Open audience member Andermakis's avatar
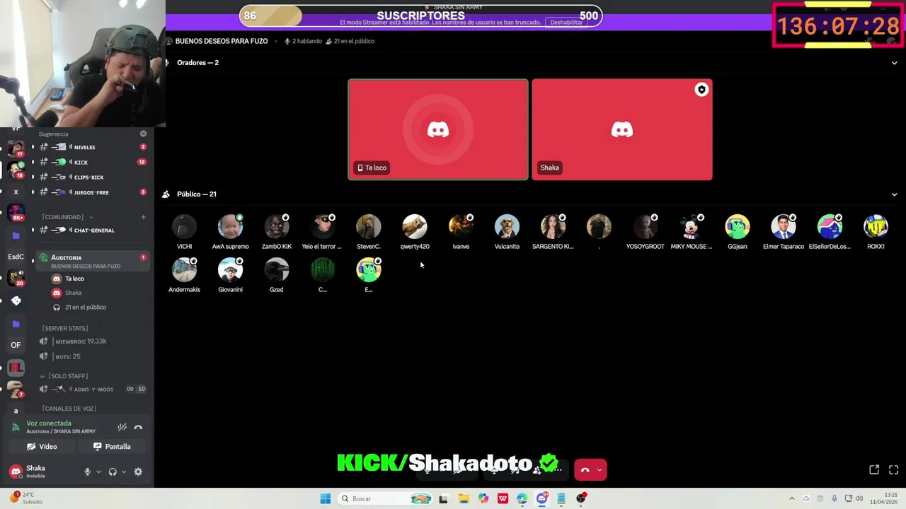The height and width of the screenshot is (509, 906). [x=185, y=270]
